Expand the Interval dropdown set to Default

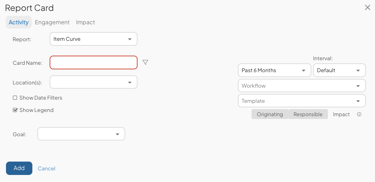click(x=339, y=70)
